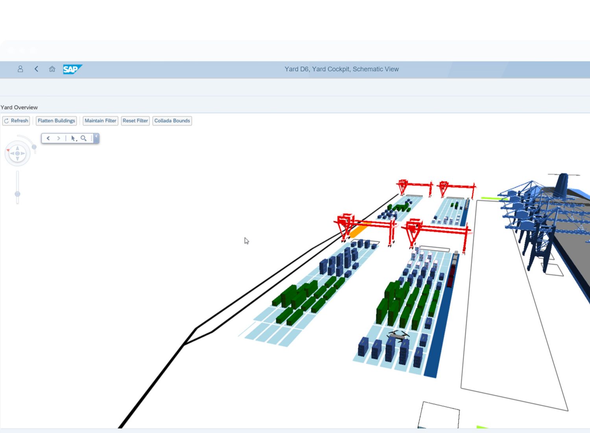
Task: Open Maintain Filter dialog
Action: [100, 121]
